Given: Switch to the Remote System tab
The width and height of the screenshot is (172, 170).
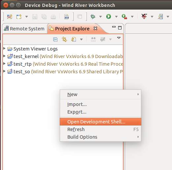Looking at the screenshot, I should (24, 29).
